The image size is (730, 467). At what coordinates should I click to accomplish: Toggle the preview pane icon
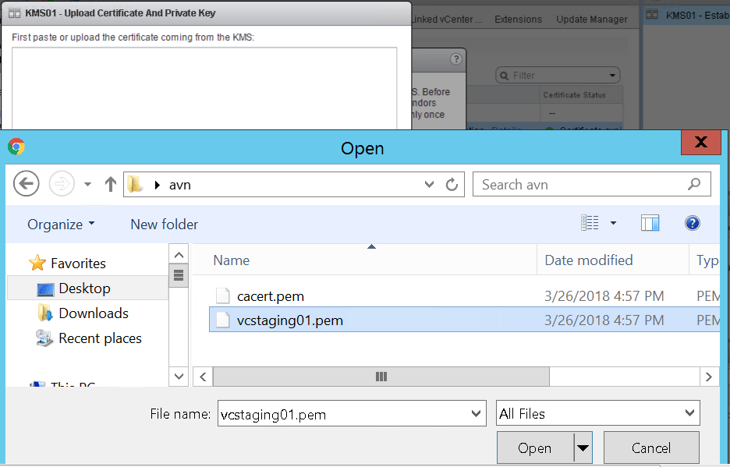(650, 224)
